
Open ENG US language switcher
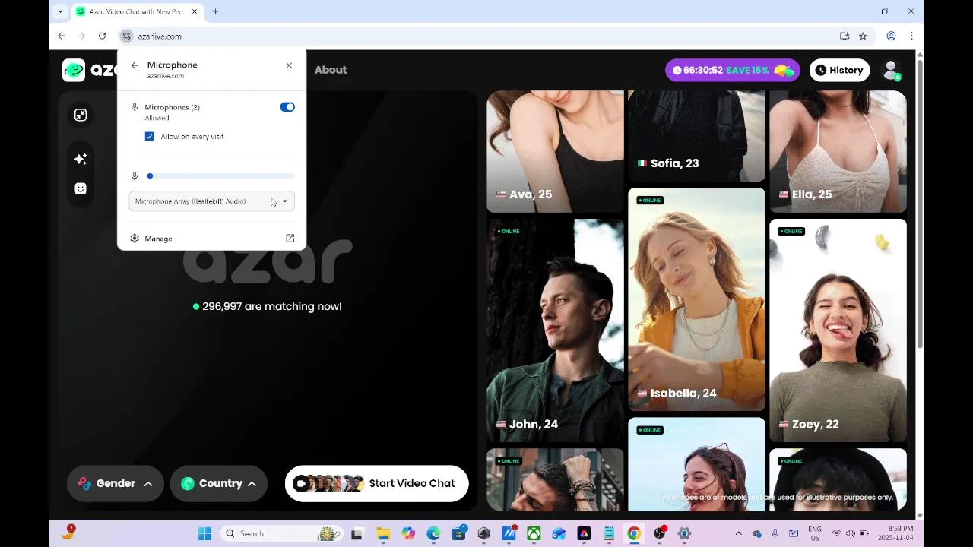coord(815,533)
